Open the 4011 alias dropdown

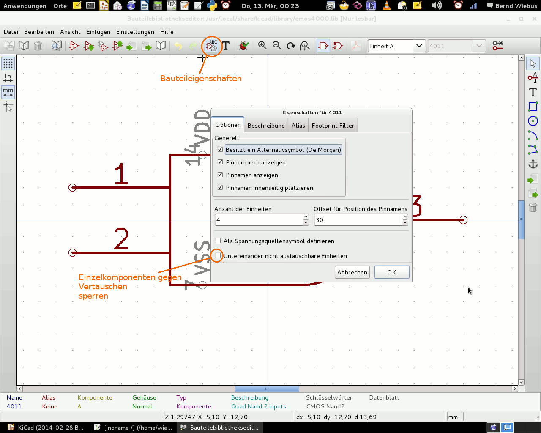(x=479, y=46)
